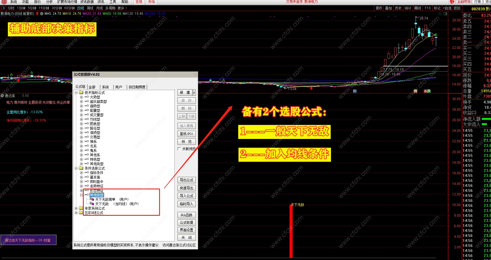Click the 新建 button
This screenshot has height=260, width=491.
[x=185, y=92]
